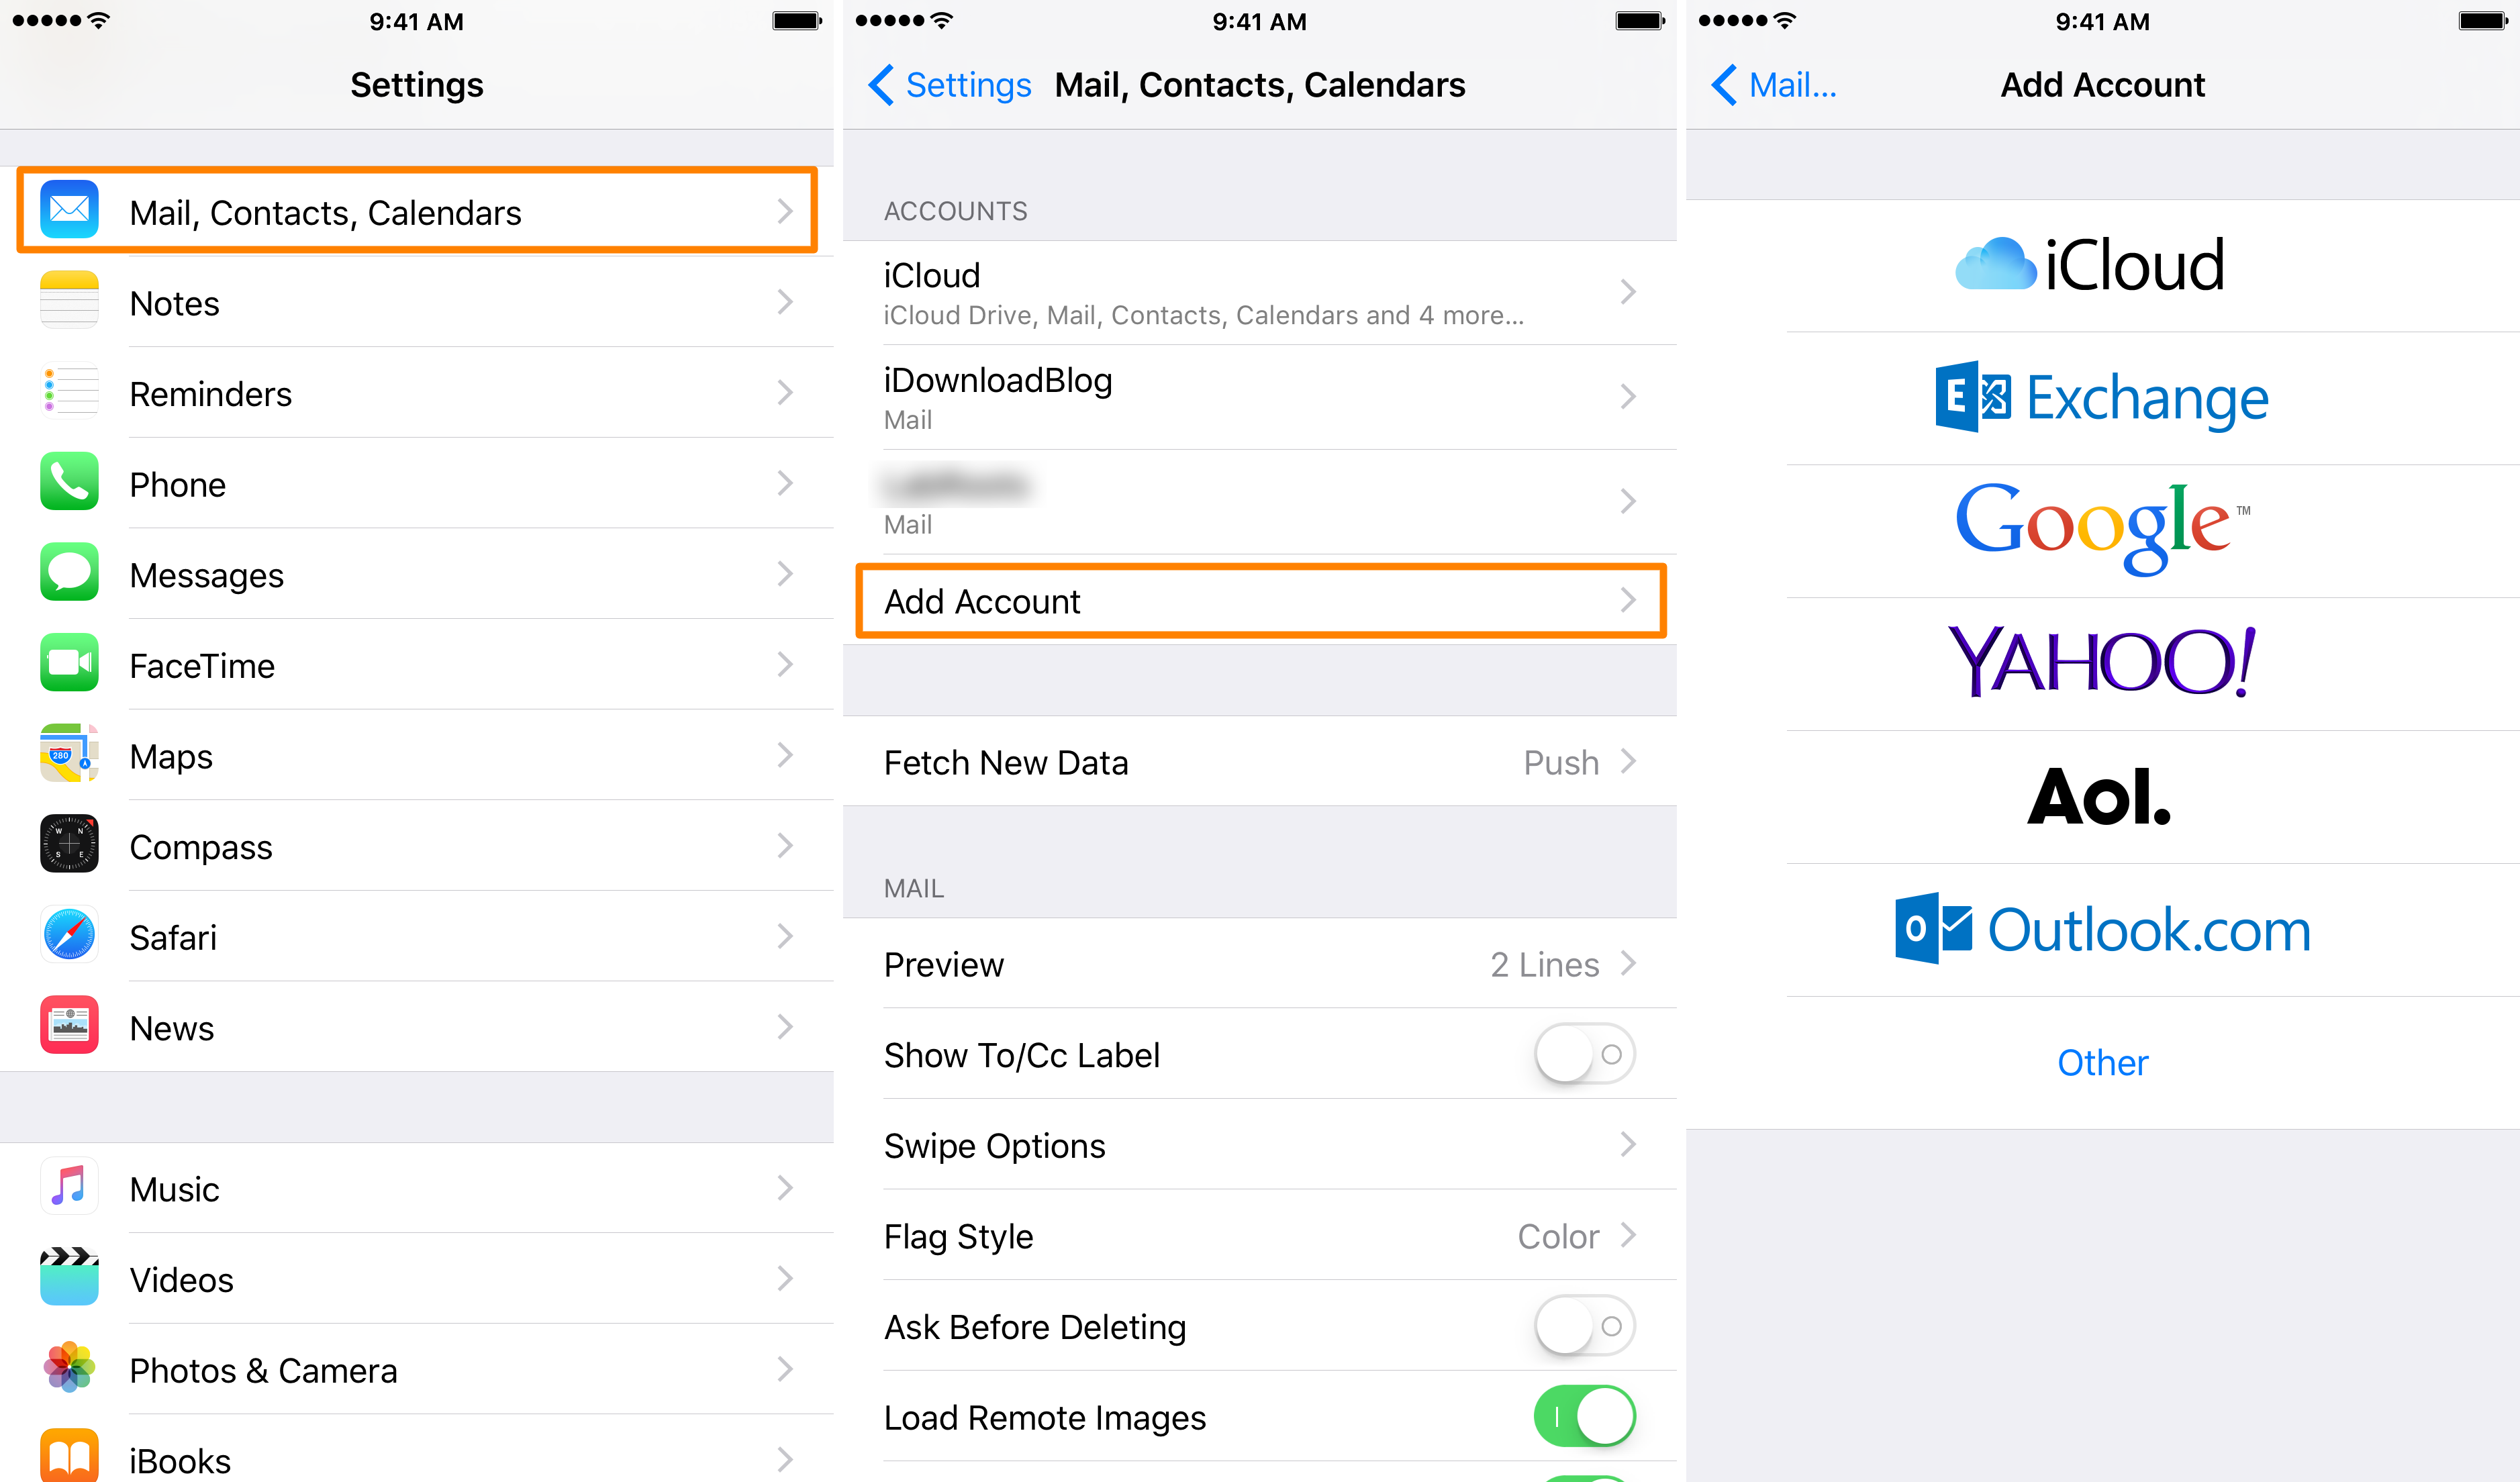Open Mail, Contacts, Calendars settings
This screenshot has width=2520, height=1482.
pos(418,211)
